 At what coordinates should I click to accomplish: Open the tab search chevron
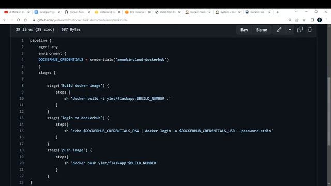pyautogui.click(x=296, y=12)
